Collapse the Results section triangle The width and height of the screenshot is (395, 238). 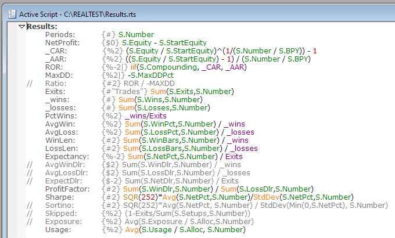[x=21, y=27]
